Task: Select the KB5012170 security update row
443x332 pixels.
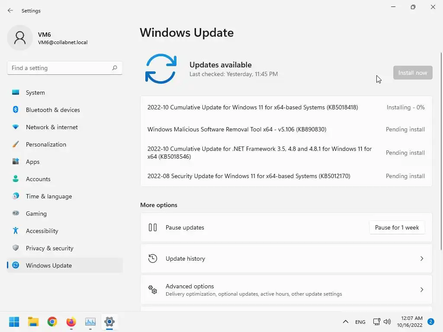Action: click(x=286, y=176)
